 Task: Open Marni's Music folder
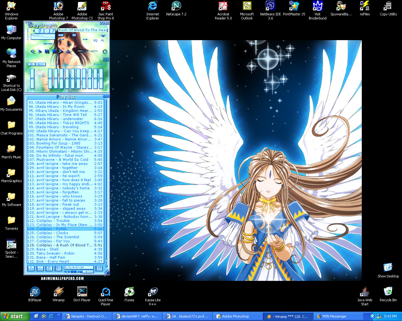coord(11,151)
